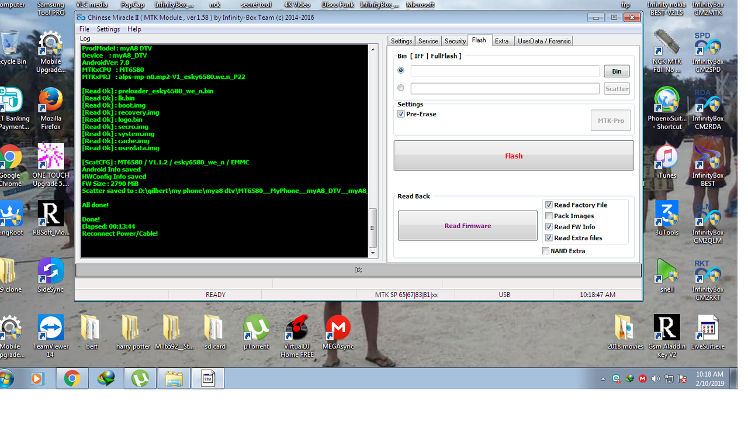748x421 pixels.
Task: Switch to the Security tab
Action: pos(455,41)
